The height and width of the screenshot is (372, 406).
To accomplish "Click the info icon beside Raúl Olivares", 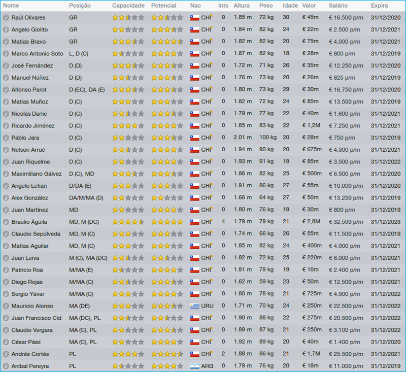I will coord(6,17).
